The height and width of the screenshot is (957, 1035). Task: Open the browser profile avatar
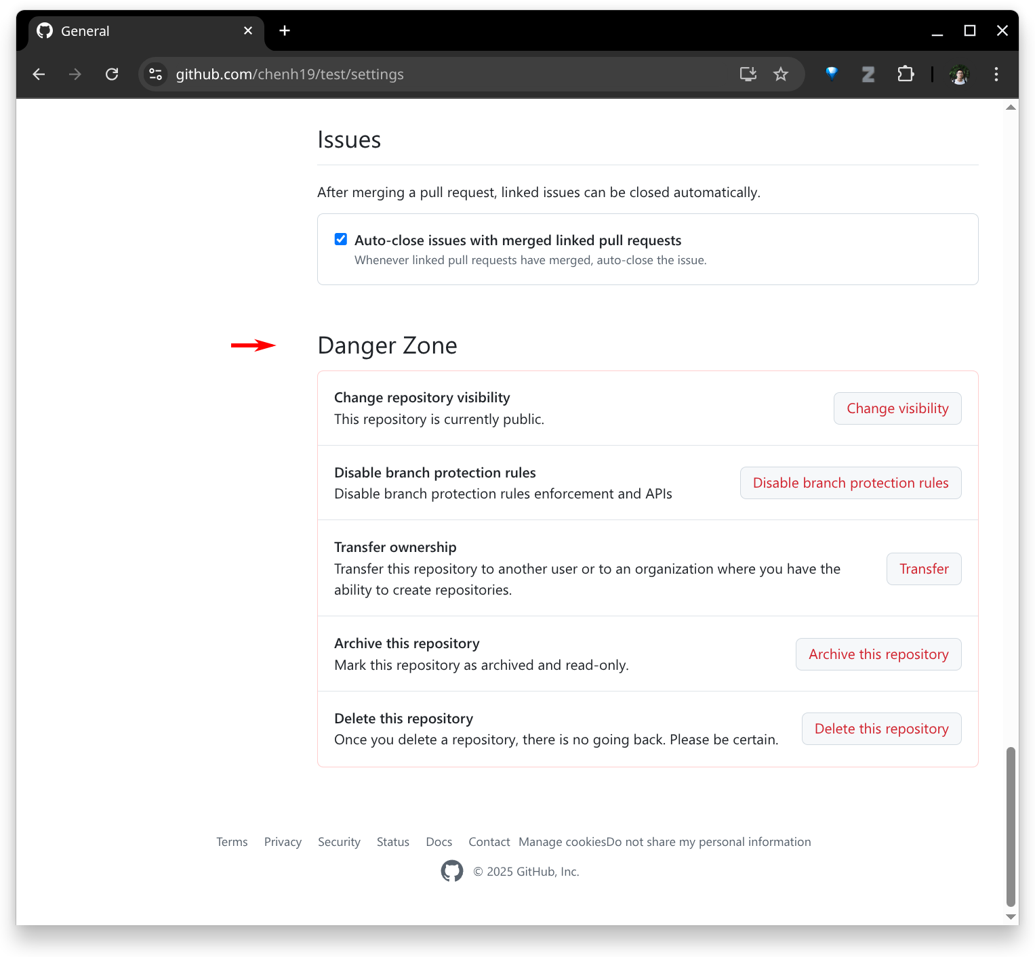(959, 75)
